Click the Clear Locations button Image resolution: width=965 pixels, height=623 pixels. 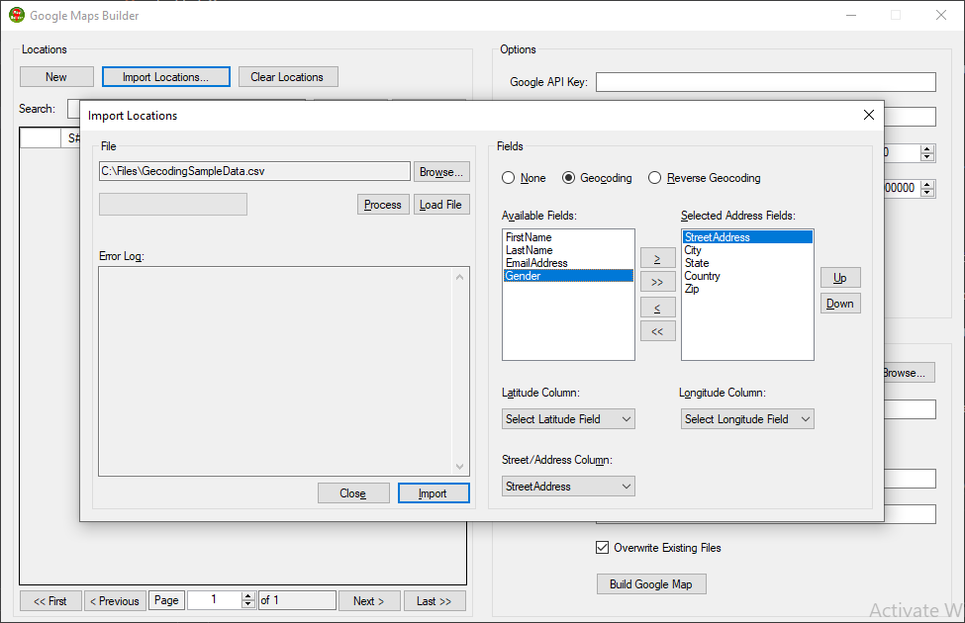click(288, 76)
